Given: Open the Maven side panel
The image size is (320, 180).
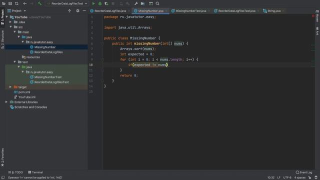Looking at the screenshot, I should (317, 16).
